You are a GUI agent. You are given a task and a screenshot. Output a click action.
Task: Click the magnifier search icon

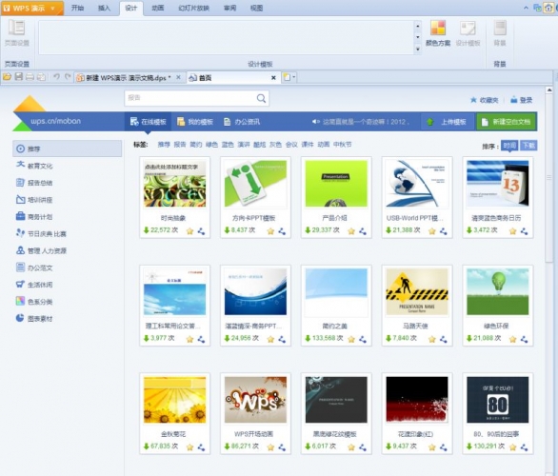(261, 98)
